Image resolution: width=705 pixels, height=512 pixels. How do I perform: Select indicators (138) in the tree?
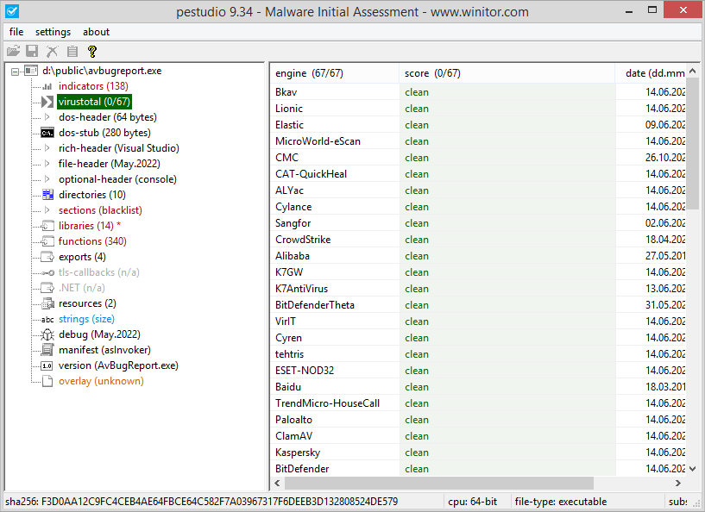(x=93, y=86)
